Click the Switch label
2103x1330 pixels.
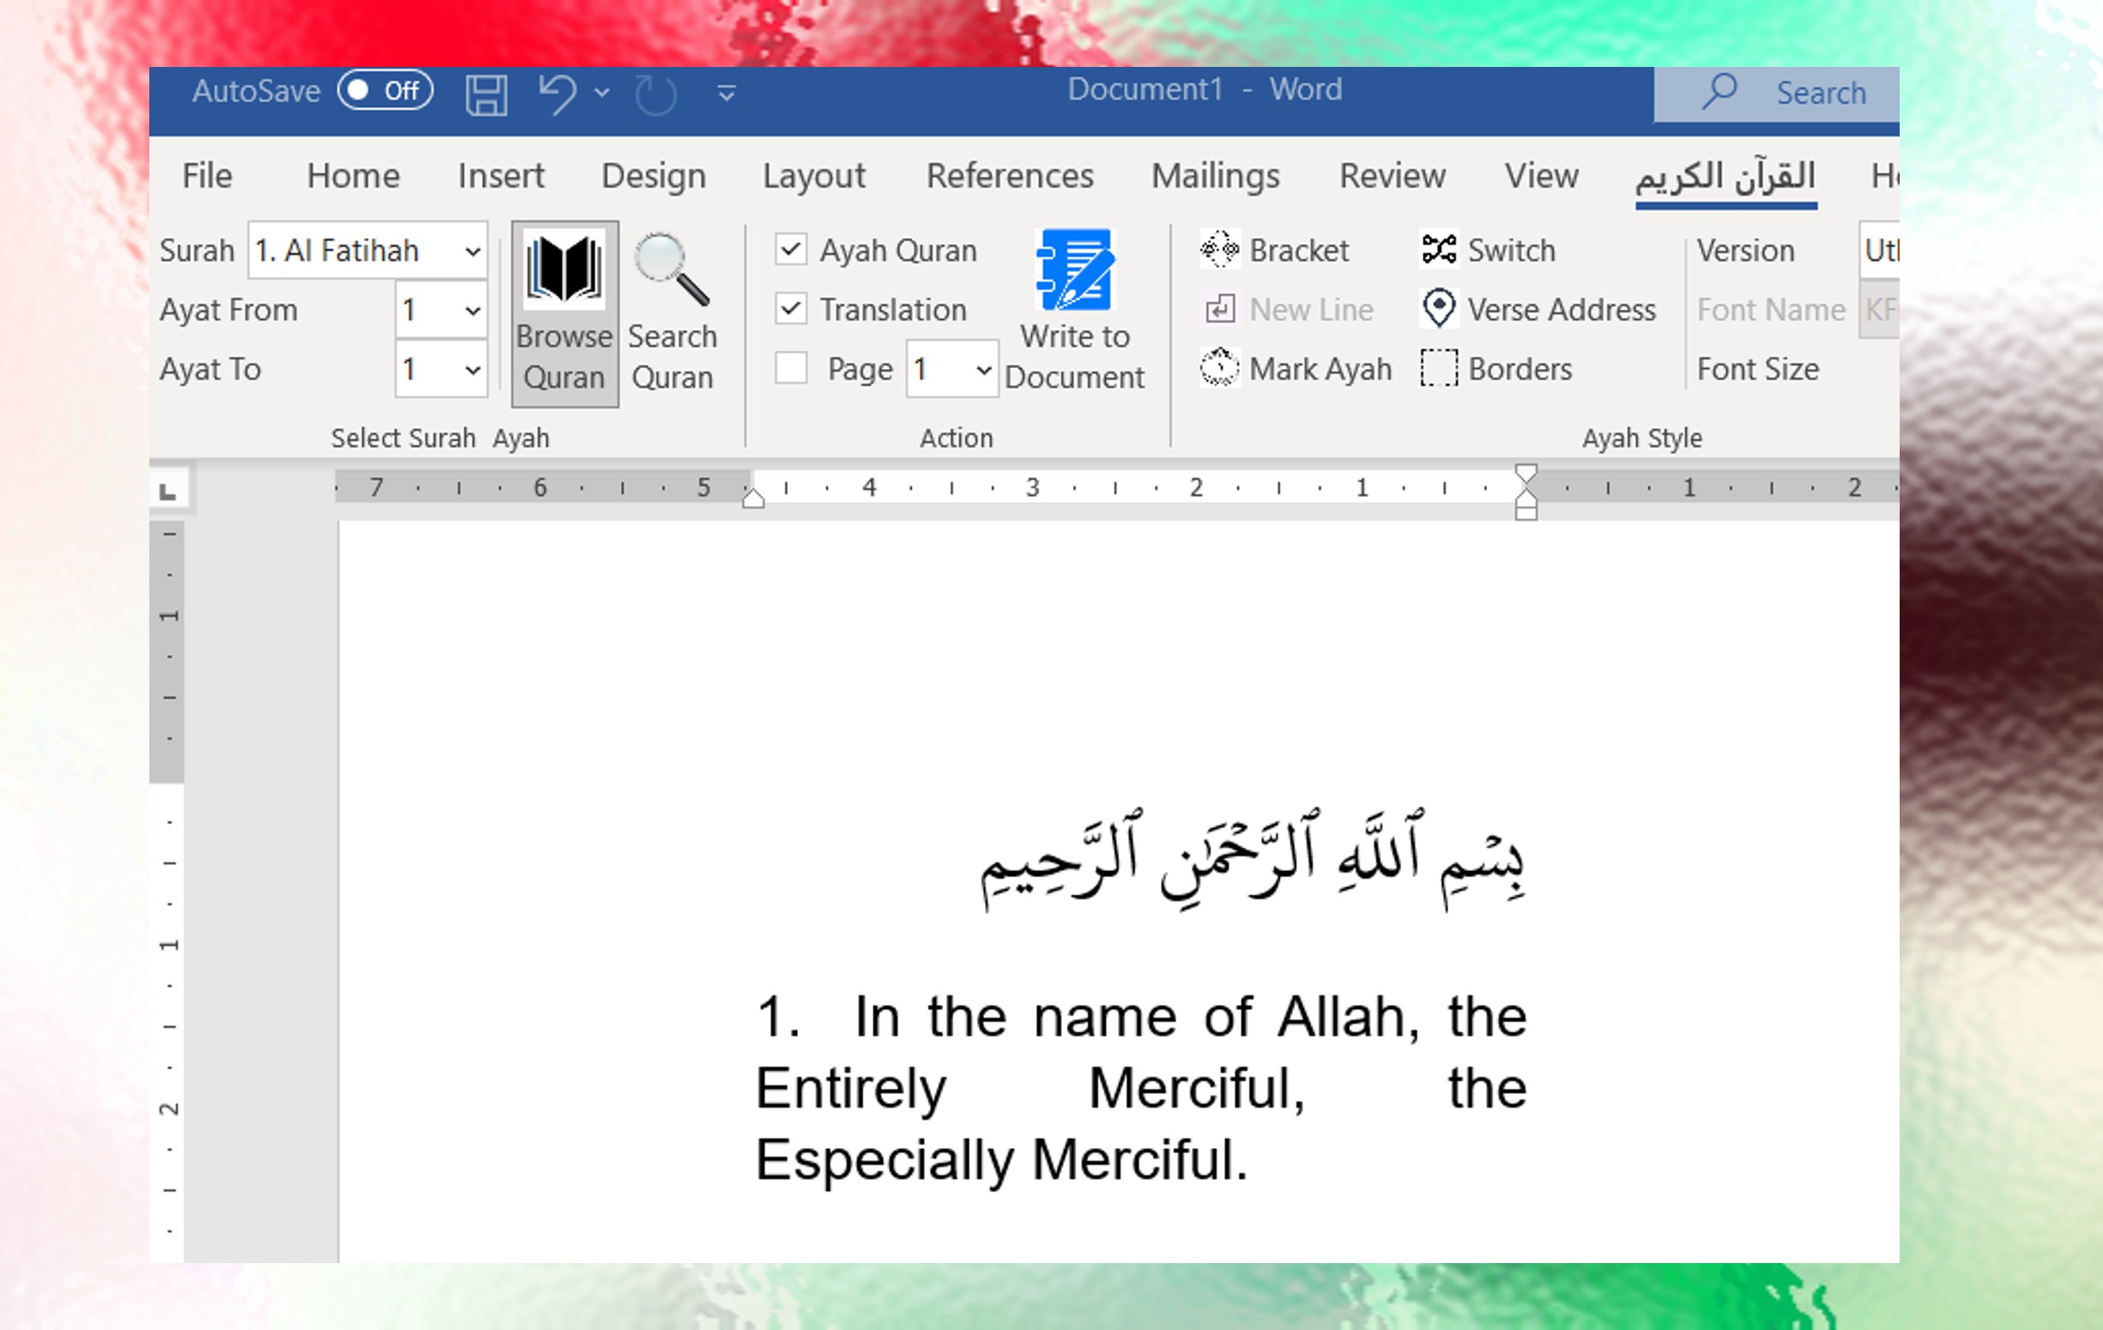tap(1511, 251)
